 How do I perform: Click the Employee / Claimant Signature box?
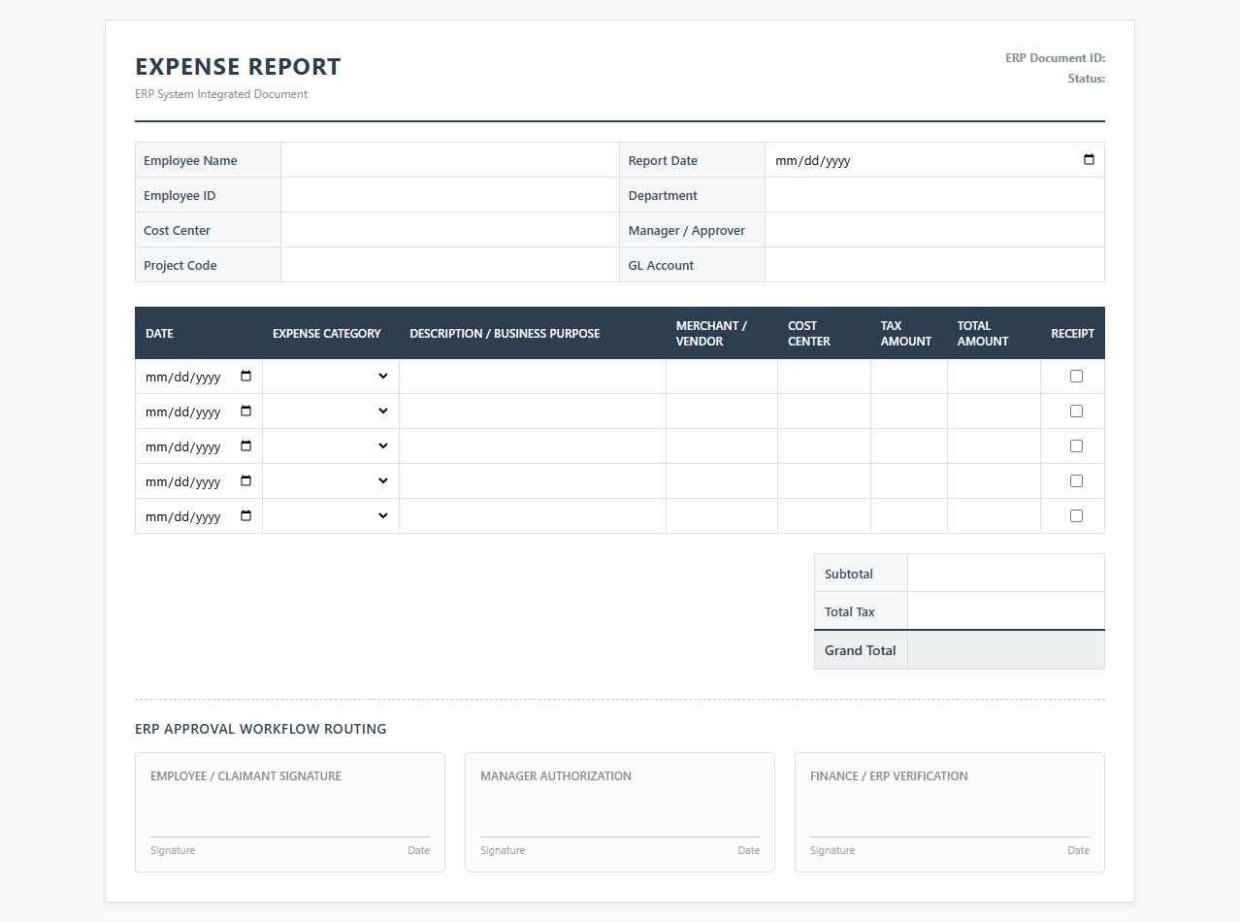point(290,812)
